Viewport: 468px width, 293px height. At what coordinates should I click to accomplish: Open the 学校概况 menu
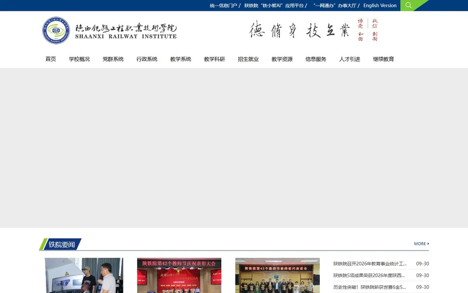pos(79,59)
